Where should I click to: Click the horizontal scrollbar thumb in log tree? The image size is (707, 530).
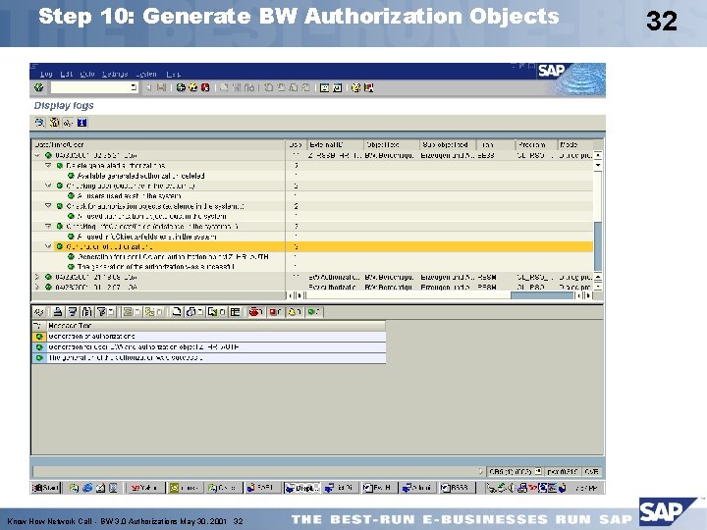tap(542, 295)
